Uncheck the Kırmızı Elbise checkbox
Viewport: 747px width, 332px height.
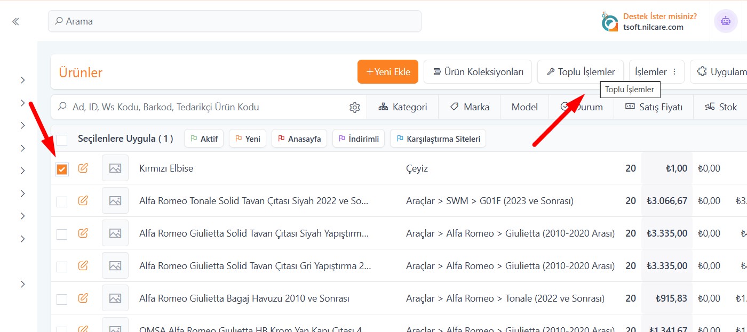[62, 169]
